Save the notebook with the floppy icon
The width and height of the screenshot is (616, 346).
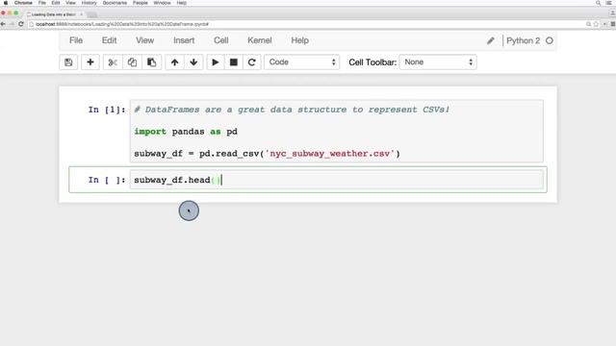tap(68, 62)
